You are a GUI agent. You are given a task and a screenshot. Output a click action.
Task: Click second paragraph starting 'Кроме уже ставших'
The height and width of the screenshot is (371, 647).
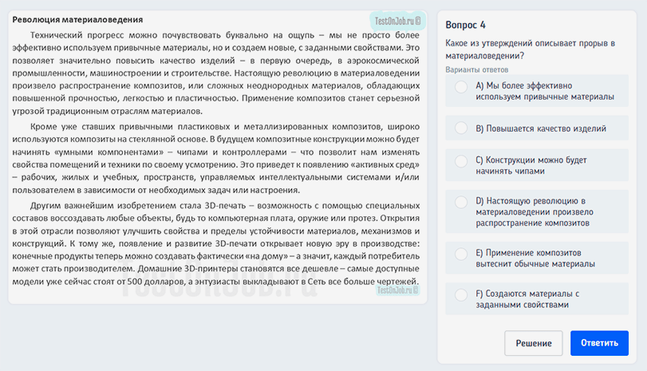(215, 158)
